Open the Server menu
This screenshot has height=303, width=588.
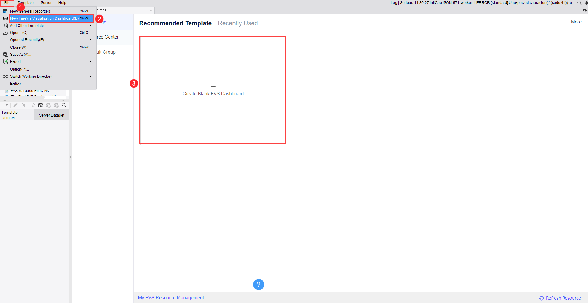[x=46, y=3]
